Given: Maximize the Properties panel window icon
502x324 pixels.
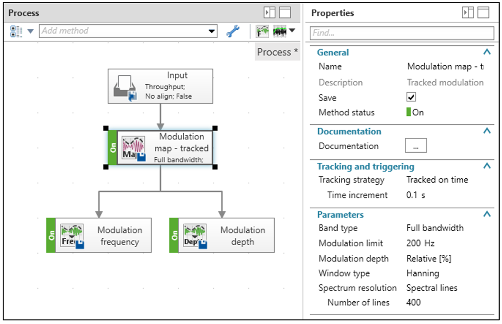Looking at the screenshot, I should point(483,13).
